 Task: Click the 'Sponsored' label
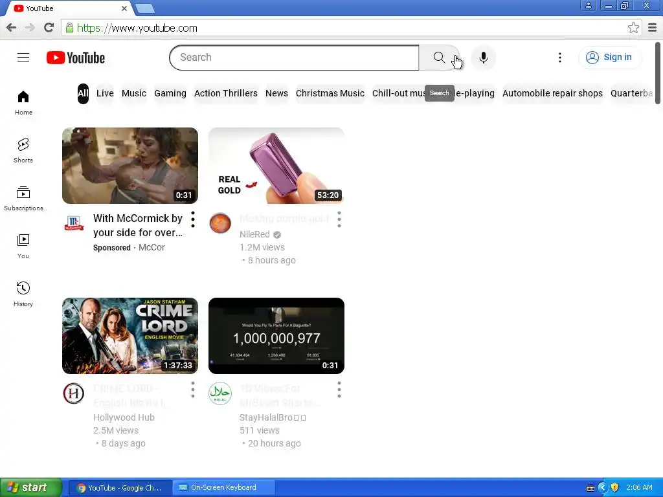coord(111,248)
